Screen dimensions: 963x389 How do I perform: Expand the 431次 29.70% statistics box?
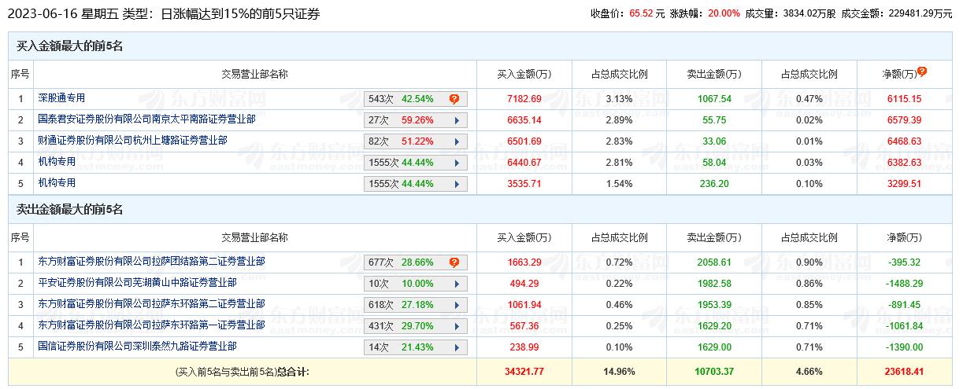(x=455, y=325)
